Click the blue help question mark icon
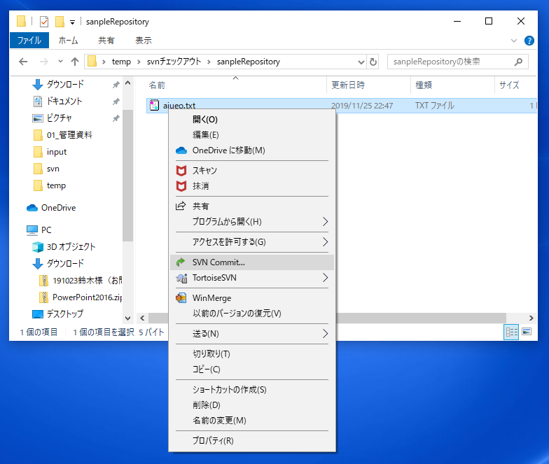This screenshot has height=464, width=549. tap(529, 41)
